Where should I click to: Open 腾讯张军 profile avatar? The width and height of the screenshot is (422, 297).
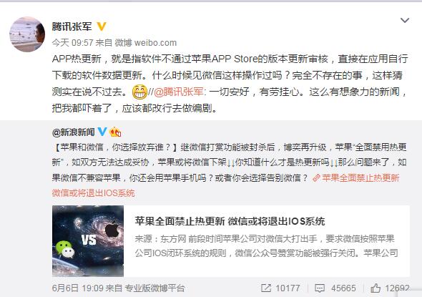tap(27, 34)
